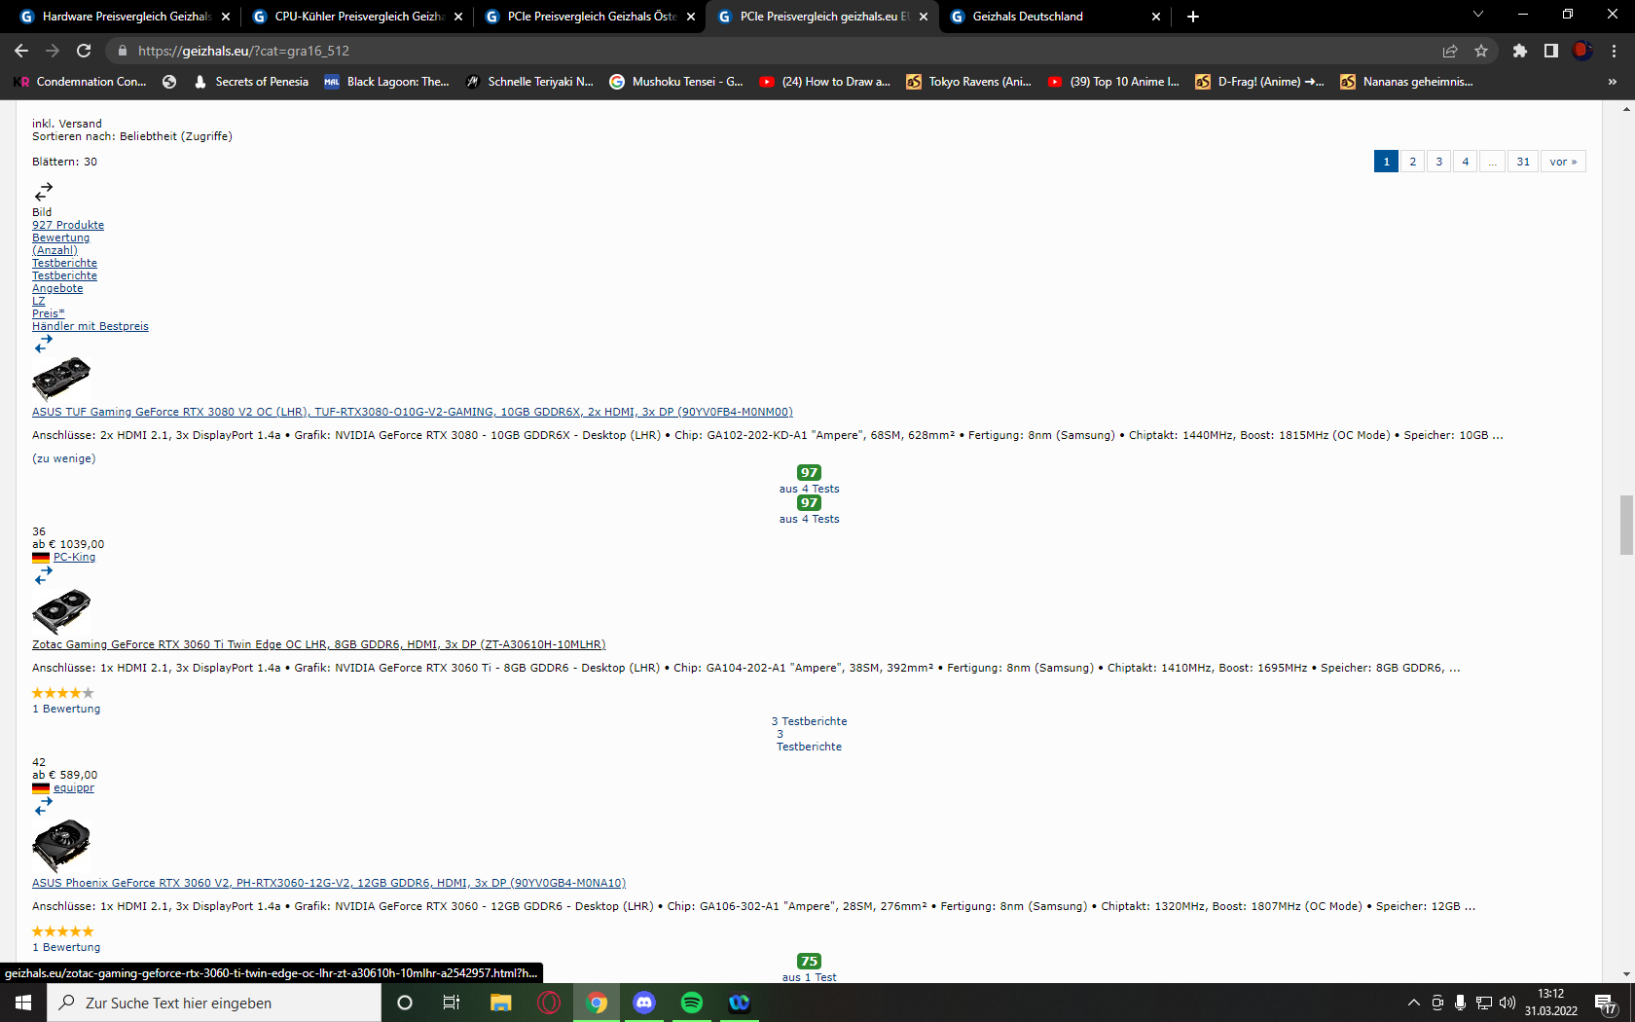Open Condemnation Con... bookmark
1635x1022 pixels.
coord(81,82)
